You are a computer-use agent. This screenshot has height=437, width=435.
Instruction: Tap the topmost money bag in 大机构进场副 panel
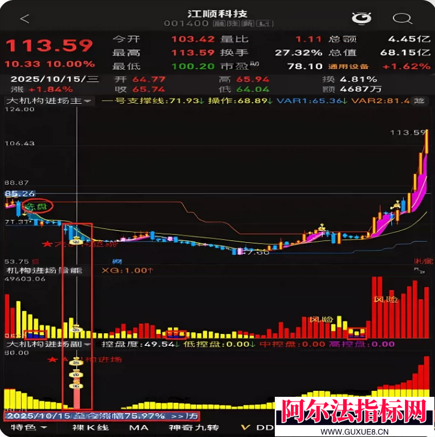(x=76, y=361)
